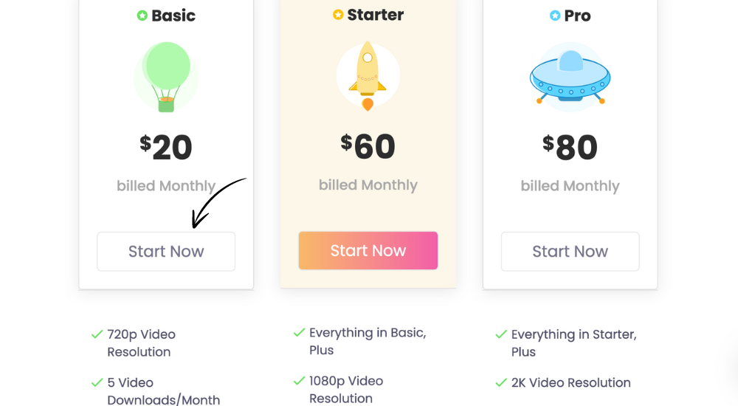738x406 pixels.
Task: Click the $80 Pro price
Action: click(x=570, y=147)
